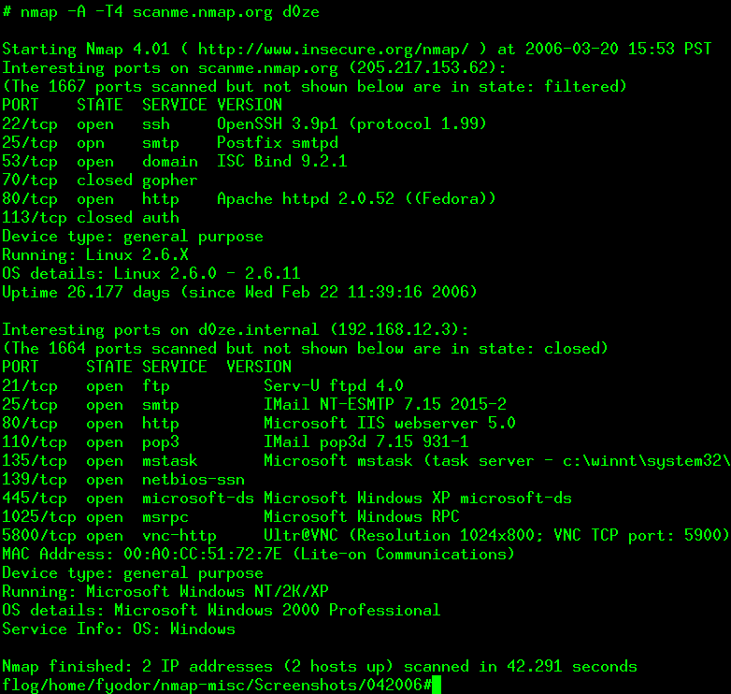Click the MAC address 00:A0:CC:51:72:7E
Viewport: 731px width, 694px height.
203,554
